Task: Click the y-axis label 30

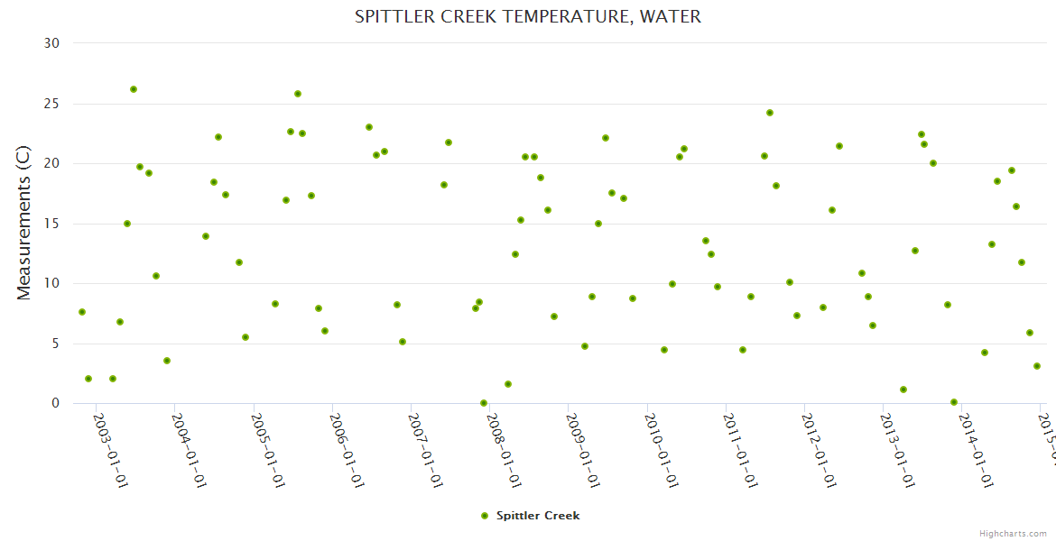Action: 51,43
